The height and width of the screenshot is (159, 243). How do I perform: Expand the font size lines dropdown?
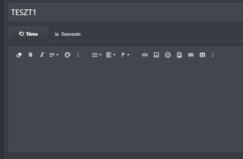coord(54,55)
